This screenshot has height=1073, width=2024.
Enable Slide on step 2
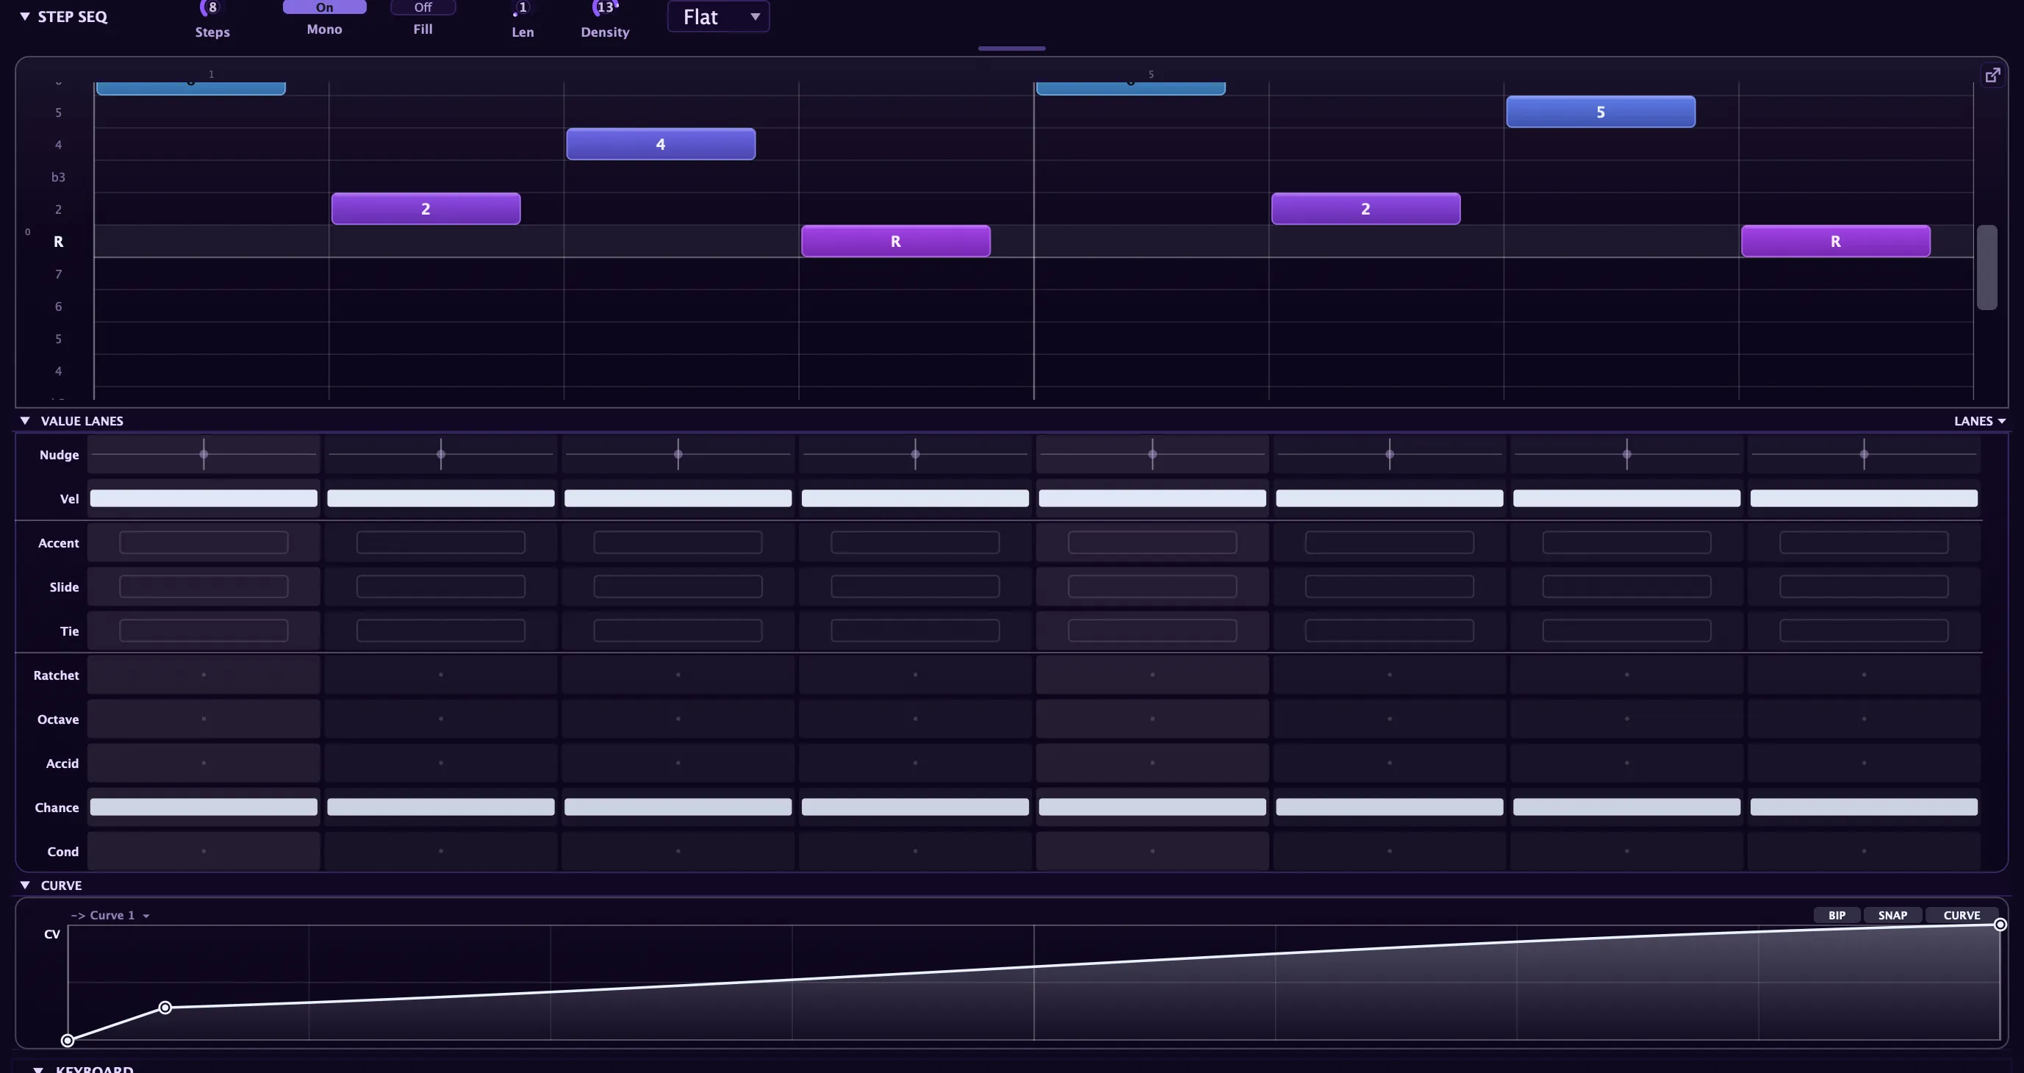441,586
